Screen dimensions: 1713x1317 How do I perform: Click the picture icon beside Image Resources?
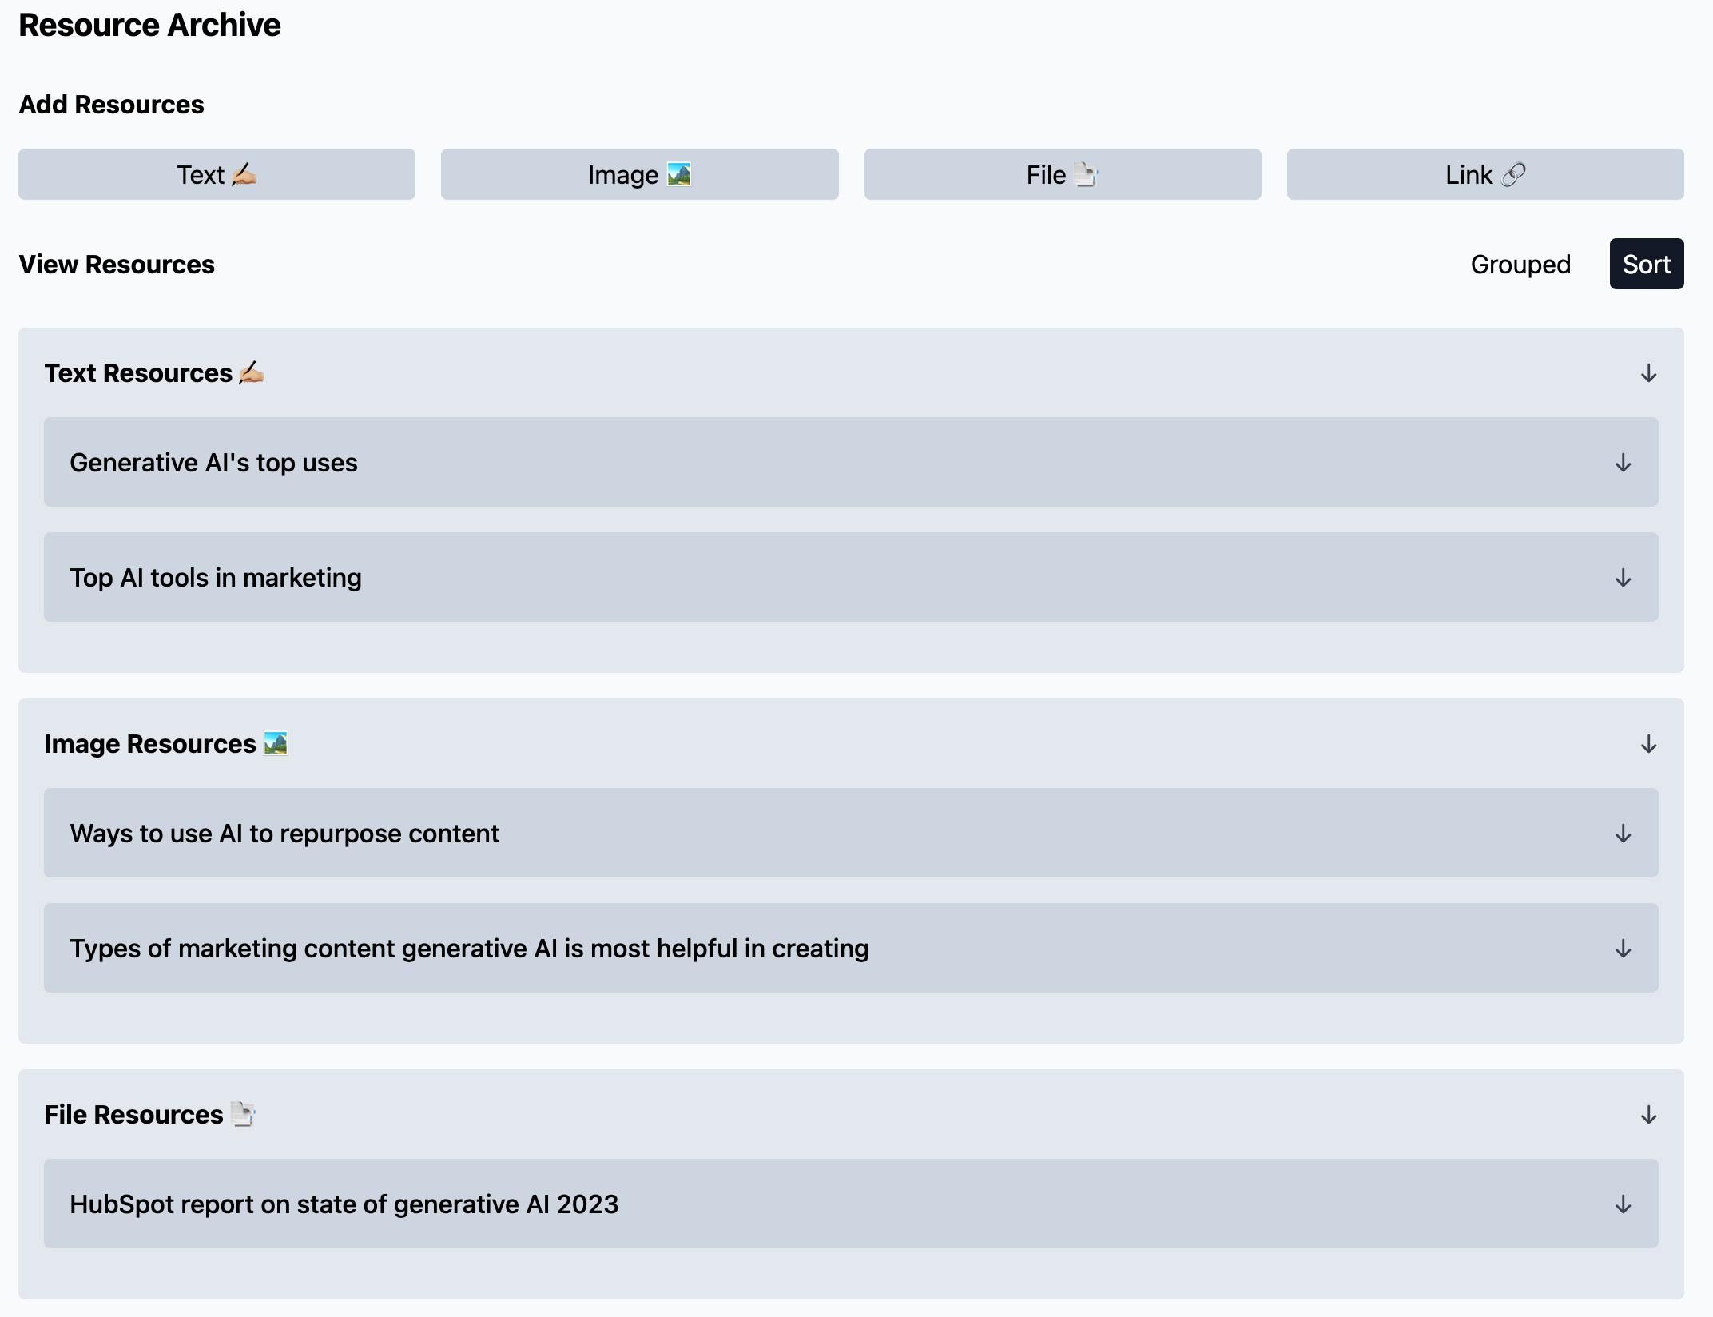coord(276,743)
